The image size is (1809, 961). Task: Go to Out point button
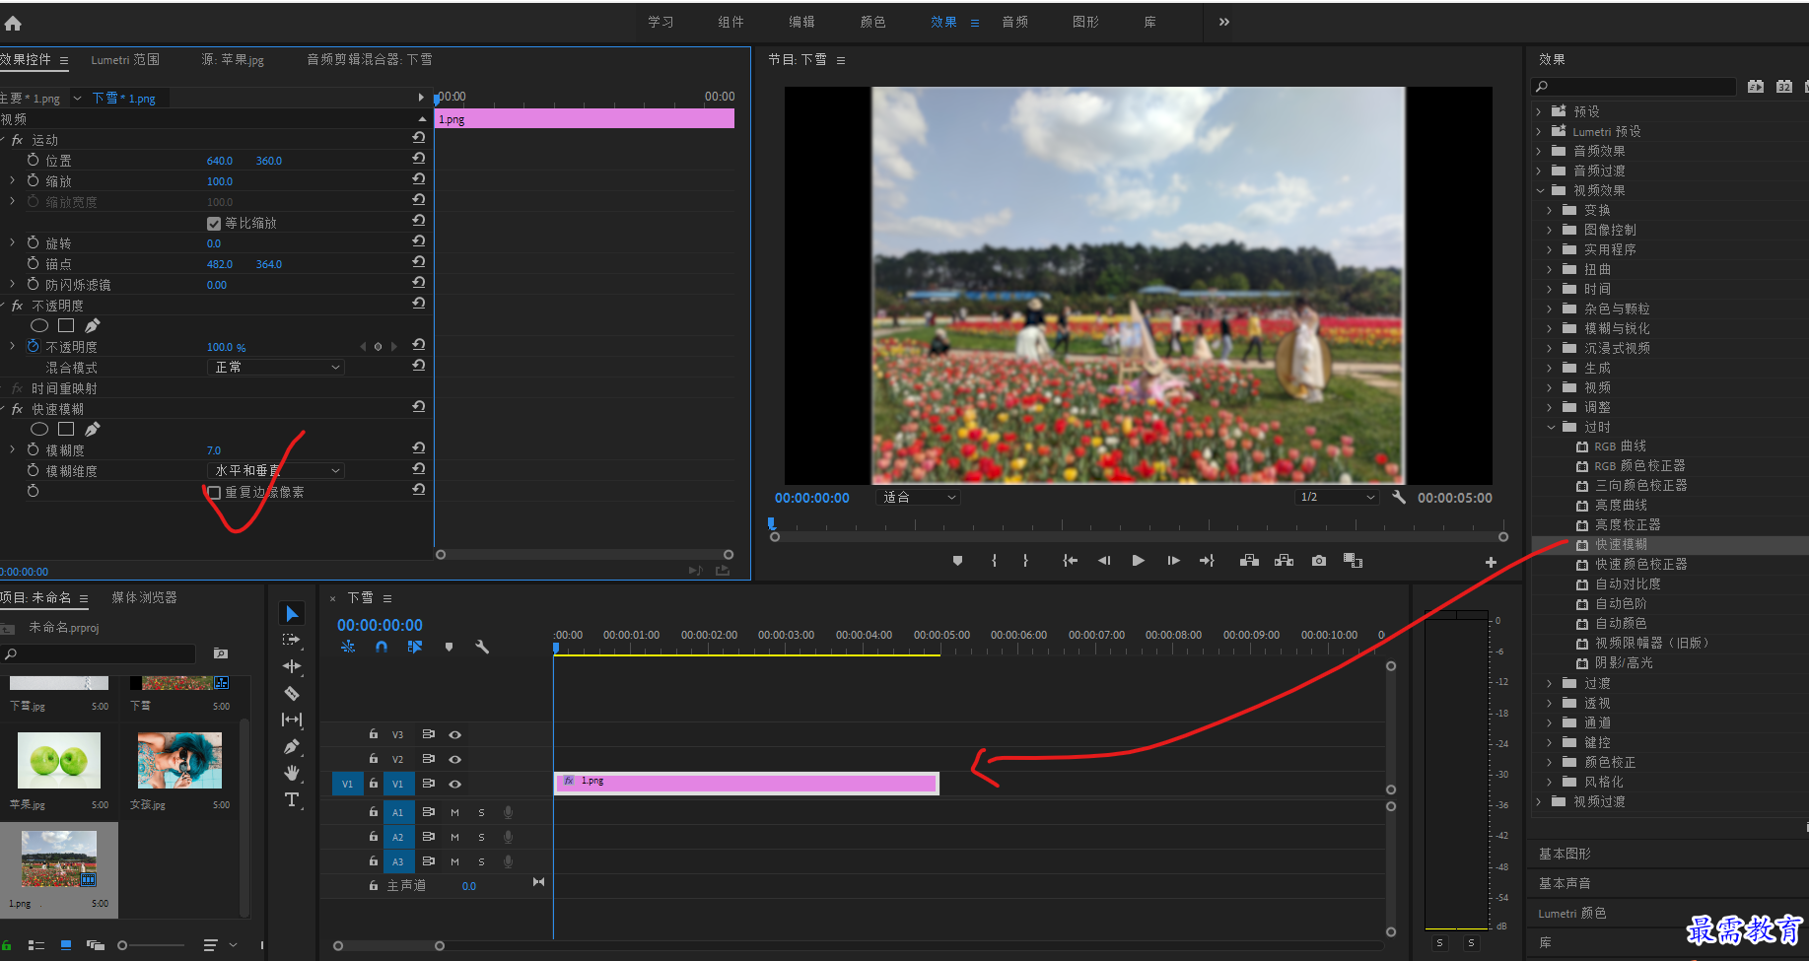(1207, 561)
